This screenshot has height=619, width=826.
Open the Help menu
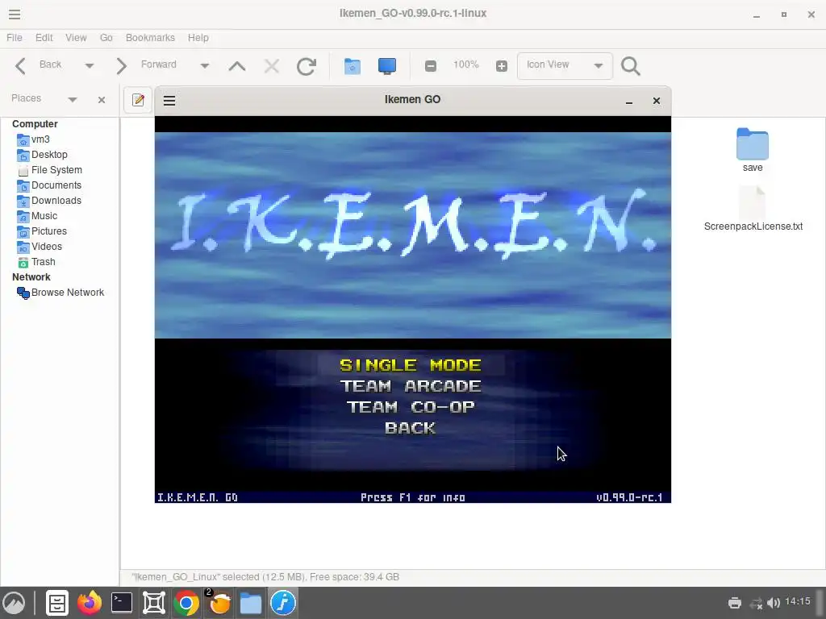198,38
